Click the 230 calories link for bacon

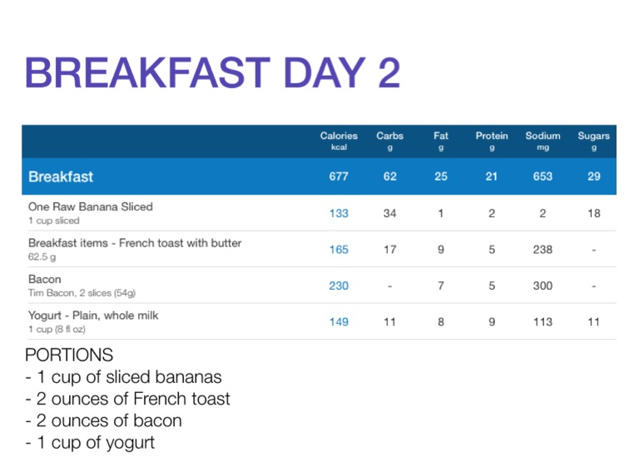339,286
